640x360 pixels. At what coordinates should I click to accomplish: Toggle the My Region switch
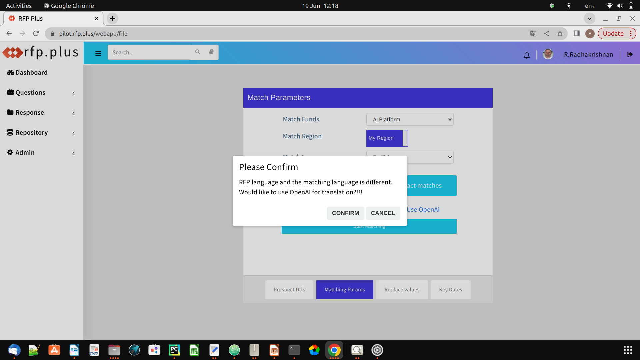click(x=387, y=138)
